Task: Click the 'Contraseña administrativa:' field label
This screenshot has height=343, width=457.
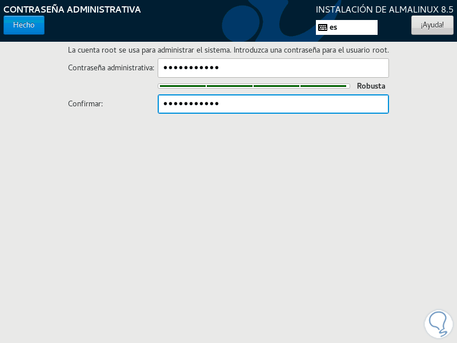Action: [x=111, y=67]
